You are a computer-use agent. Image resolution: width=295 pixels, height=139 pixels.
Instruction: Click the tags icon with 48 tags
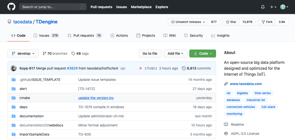tap(73, 54)
